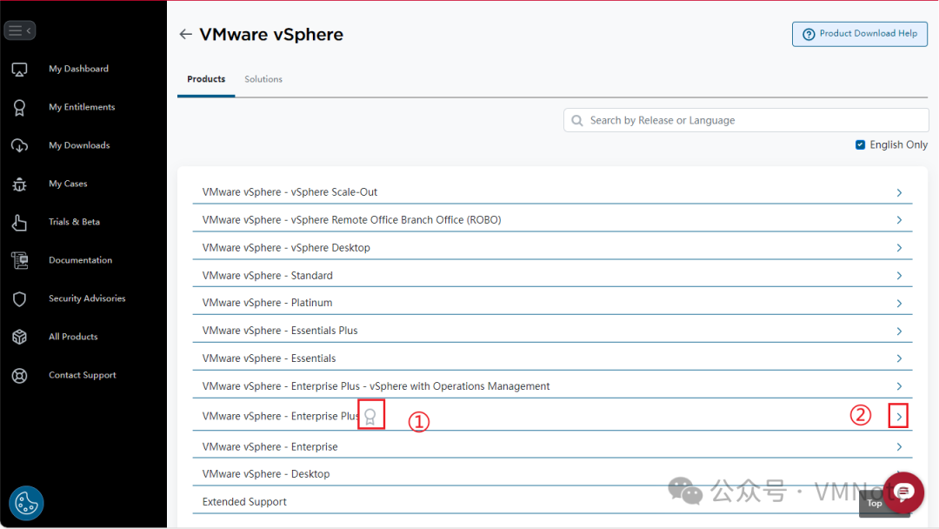Expand the Platinum row chevron
The image size is (939, 529).
[x=899, y=303]
